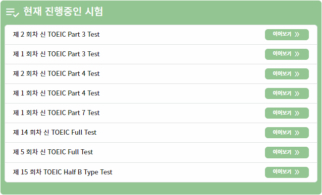Continue the 제 1 회차 Part 3 Test
322x195 pixels.
coord(287,54)
